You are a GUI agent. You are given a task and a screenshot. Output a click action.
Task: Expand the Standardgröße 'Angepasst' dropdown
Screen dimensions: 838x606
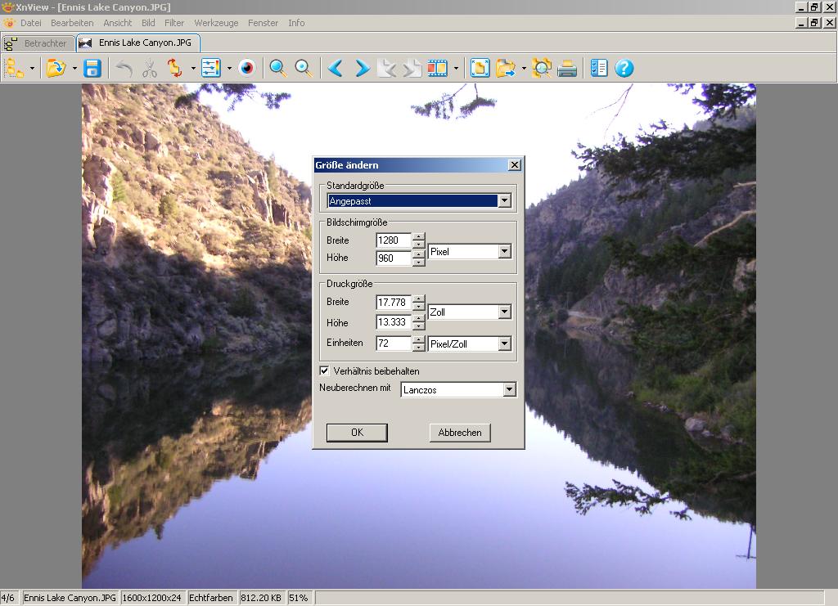point(504,200)
